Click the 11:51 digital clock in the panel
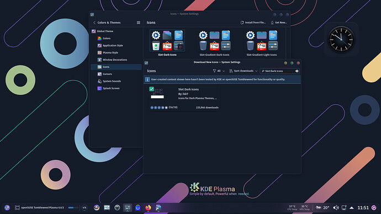 (x=363, y=208)
